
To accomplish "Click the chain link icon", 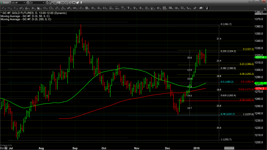I will point(70,3).
